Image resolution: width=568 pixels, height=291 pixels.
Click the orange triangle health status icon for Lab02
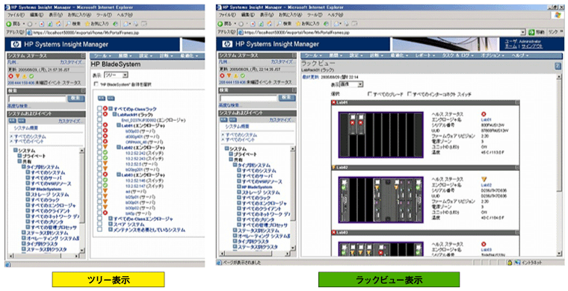(484, 179)
